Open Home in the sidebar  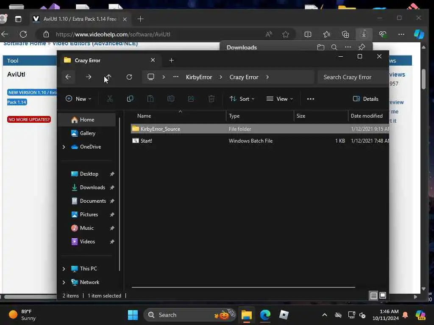coord(87,120)
